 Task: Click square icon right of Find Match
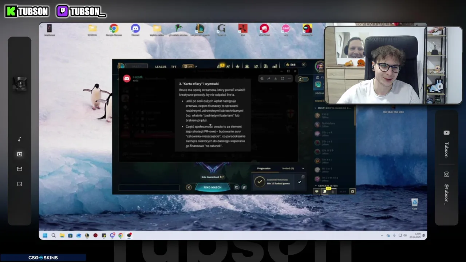click(x=237, y=187)
